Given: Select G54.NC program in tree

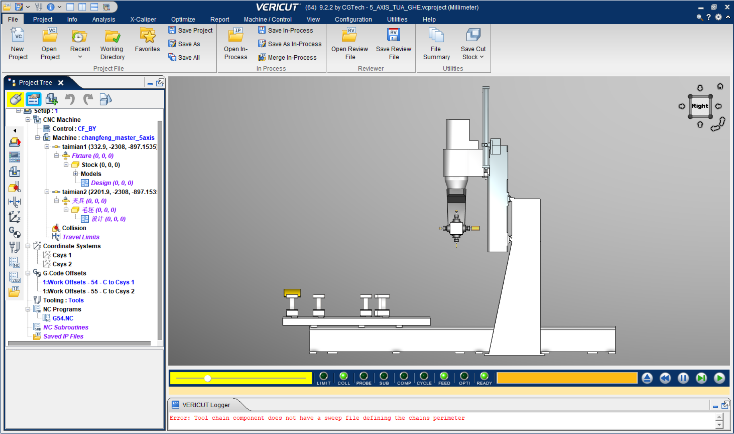Looking at the screenshot, I should [63, 318].
